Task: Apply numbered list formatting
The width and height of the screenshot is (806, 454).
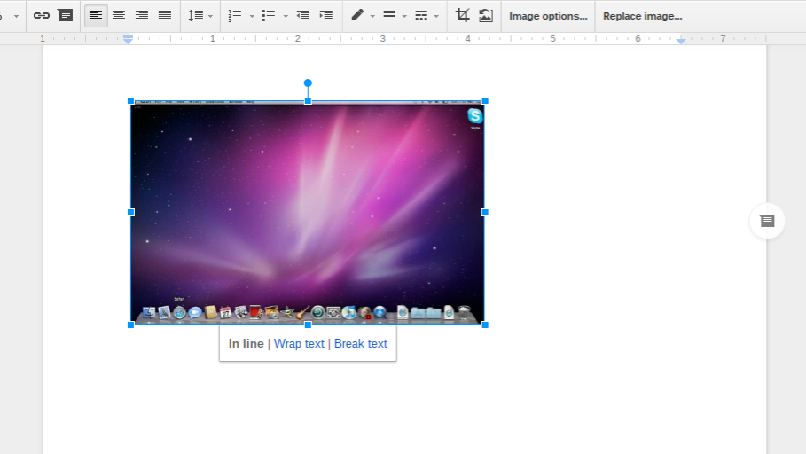Action: click(235, 16)
